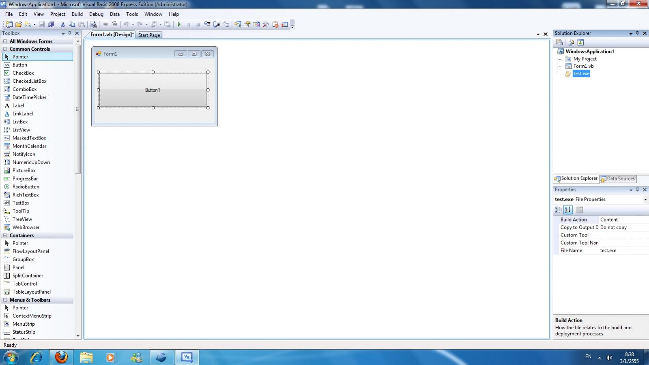
Task: Expand All Windows Forms toolbox group
Action: [5, 41]
